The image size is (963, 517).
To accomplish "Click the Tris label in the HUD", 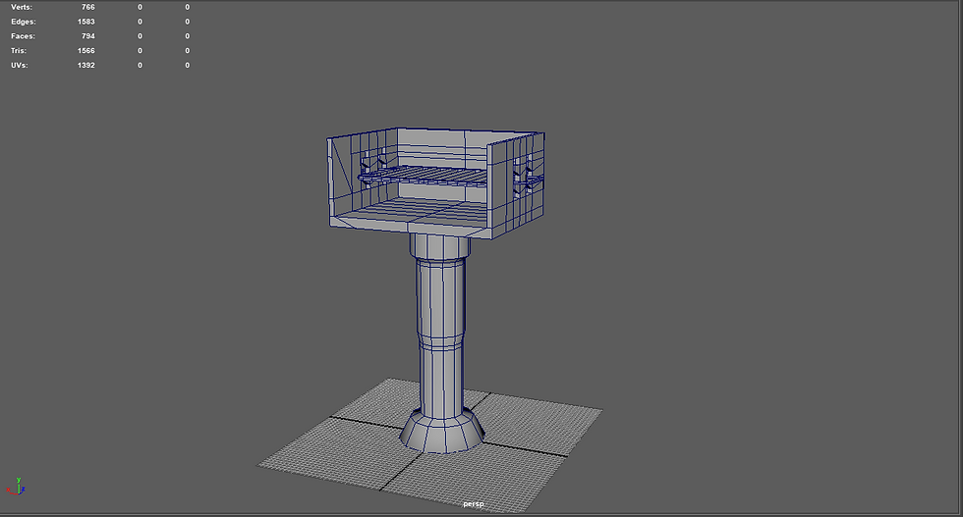I will 19,51.
